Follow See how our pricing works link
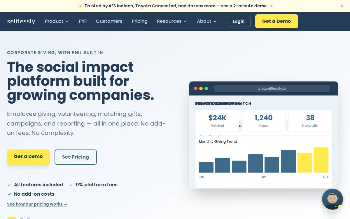The image size is (350, 219). tap(37, 204)
